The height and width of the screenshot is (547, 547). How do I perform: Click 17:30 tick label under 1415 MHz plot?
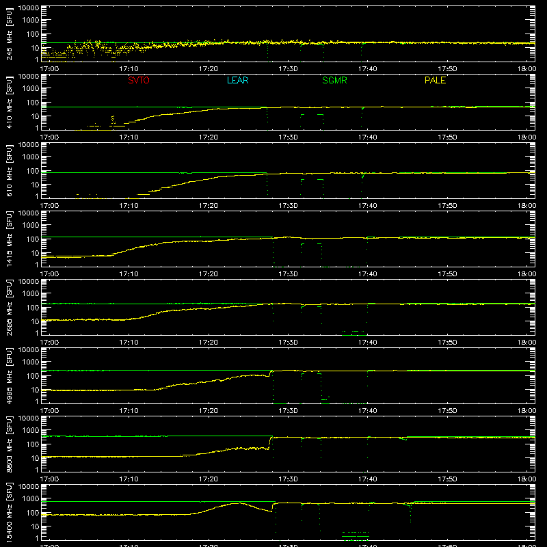(x=288, y=274)
